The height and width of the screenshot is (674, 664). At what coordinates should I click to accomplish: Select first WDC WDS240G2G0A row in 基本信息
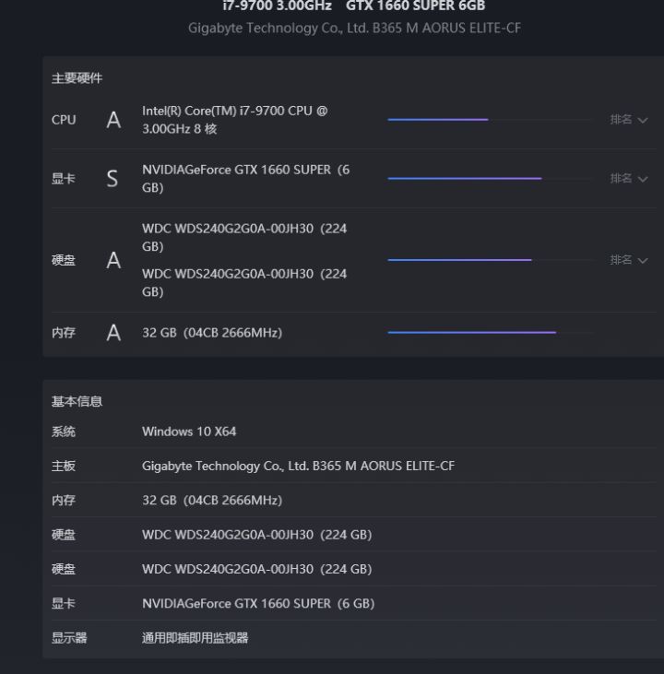pyautogui.click(x=257, y=535)
